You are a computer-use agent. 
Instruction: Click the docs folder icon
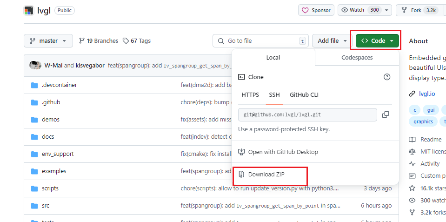coord(34,137)
